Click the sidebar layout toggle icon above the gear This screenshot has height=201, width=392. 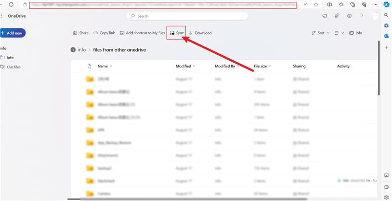[386, 187]
